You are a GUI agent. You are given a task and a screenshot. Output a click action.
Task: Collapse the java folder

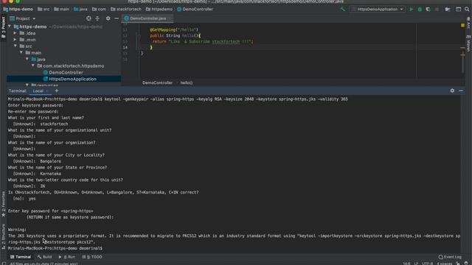tap(27, 59)
